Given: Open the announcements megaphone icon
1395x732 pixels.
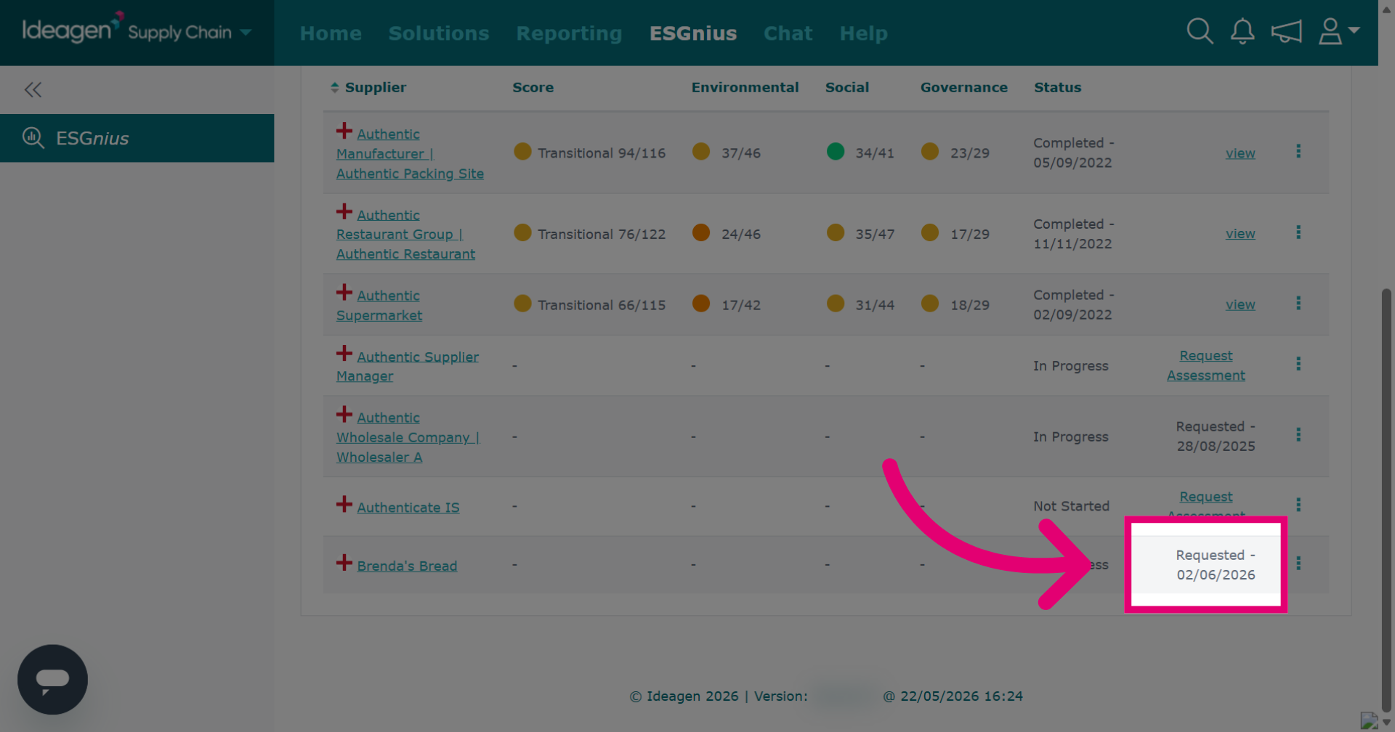Looking at the screenshot, I should 1286,32.
